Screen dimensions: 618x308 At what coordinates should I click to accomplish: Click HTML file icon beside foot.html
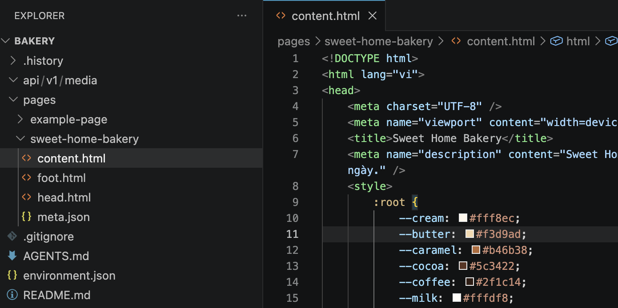coord(27,178)
